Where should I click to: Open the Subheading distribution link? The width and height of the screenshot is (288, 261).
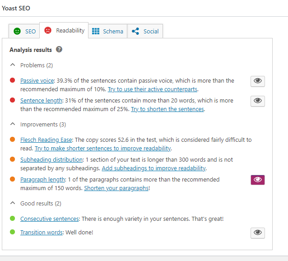[51, 159]
